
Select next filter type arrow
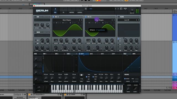(139, 20)
